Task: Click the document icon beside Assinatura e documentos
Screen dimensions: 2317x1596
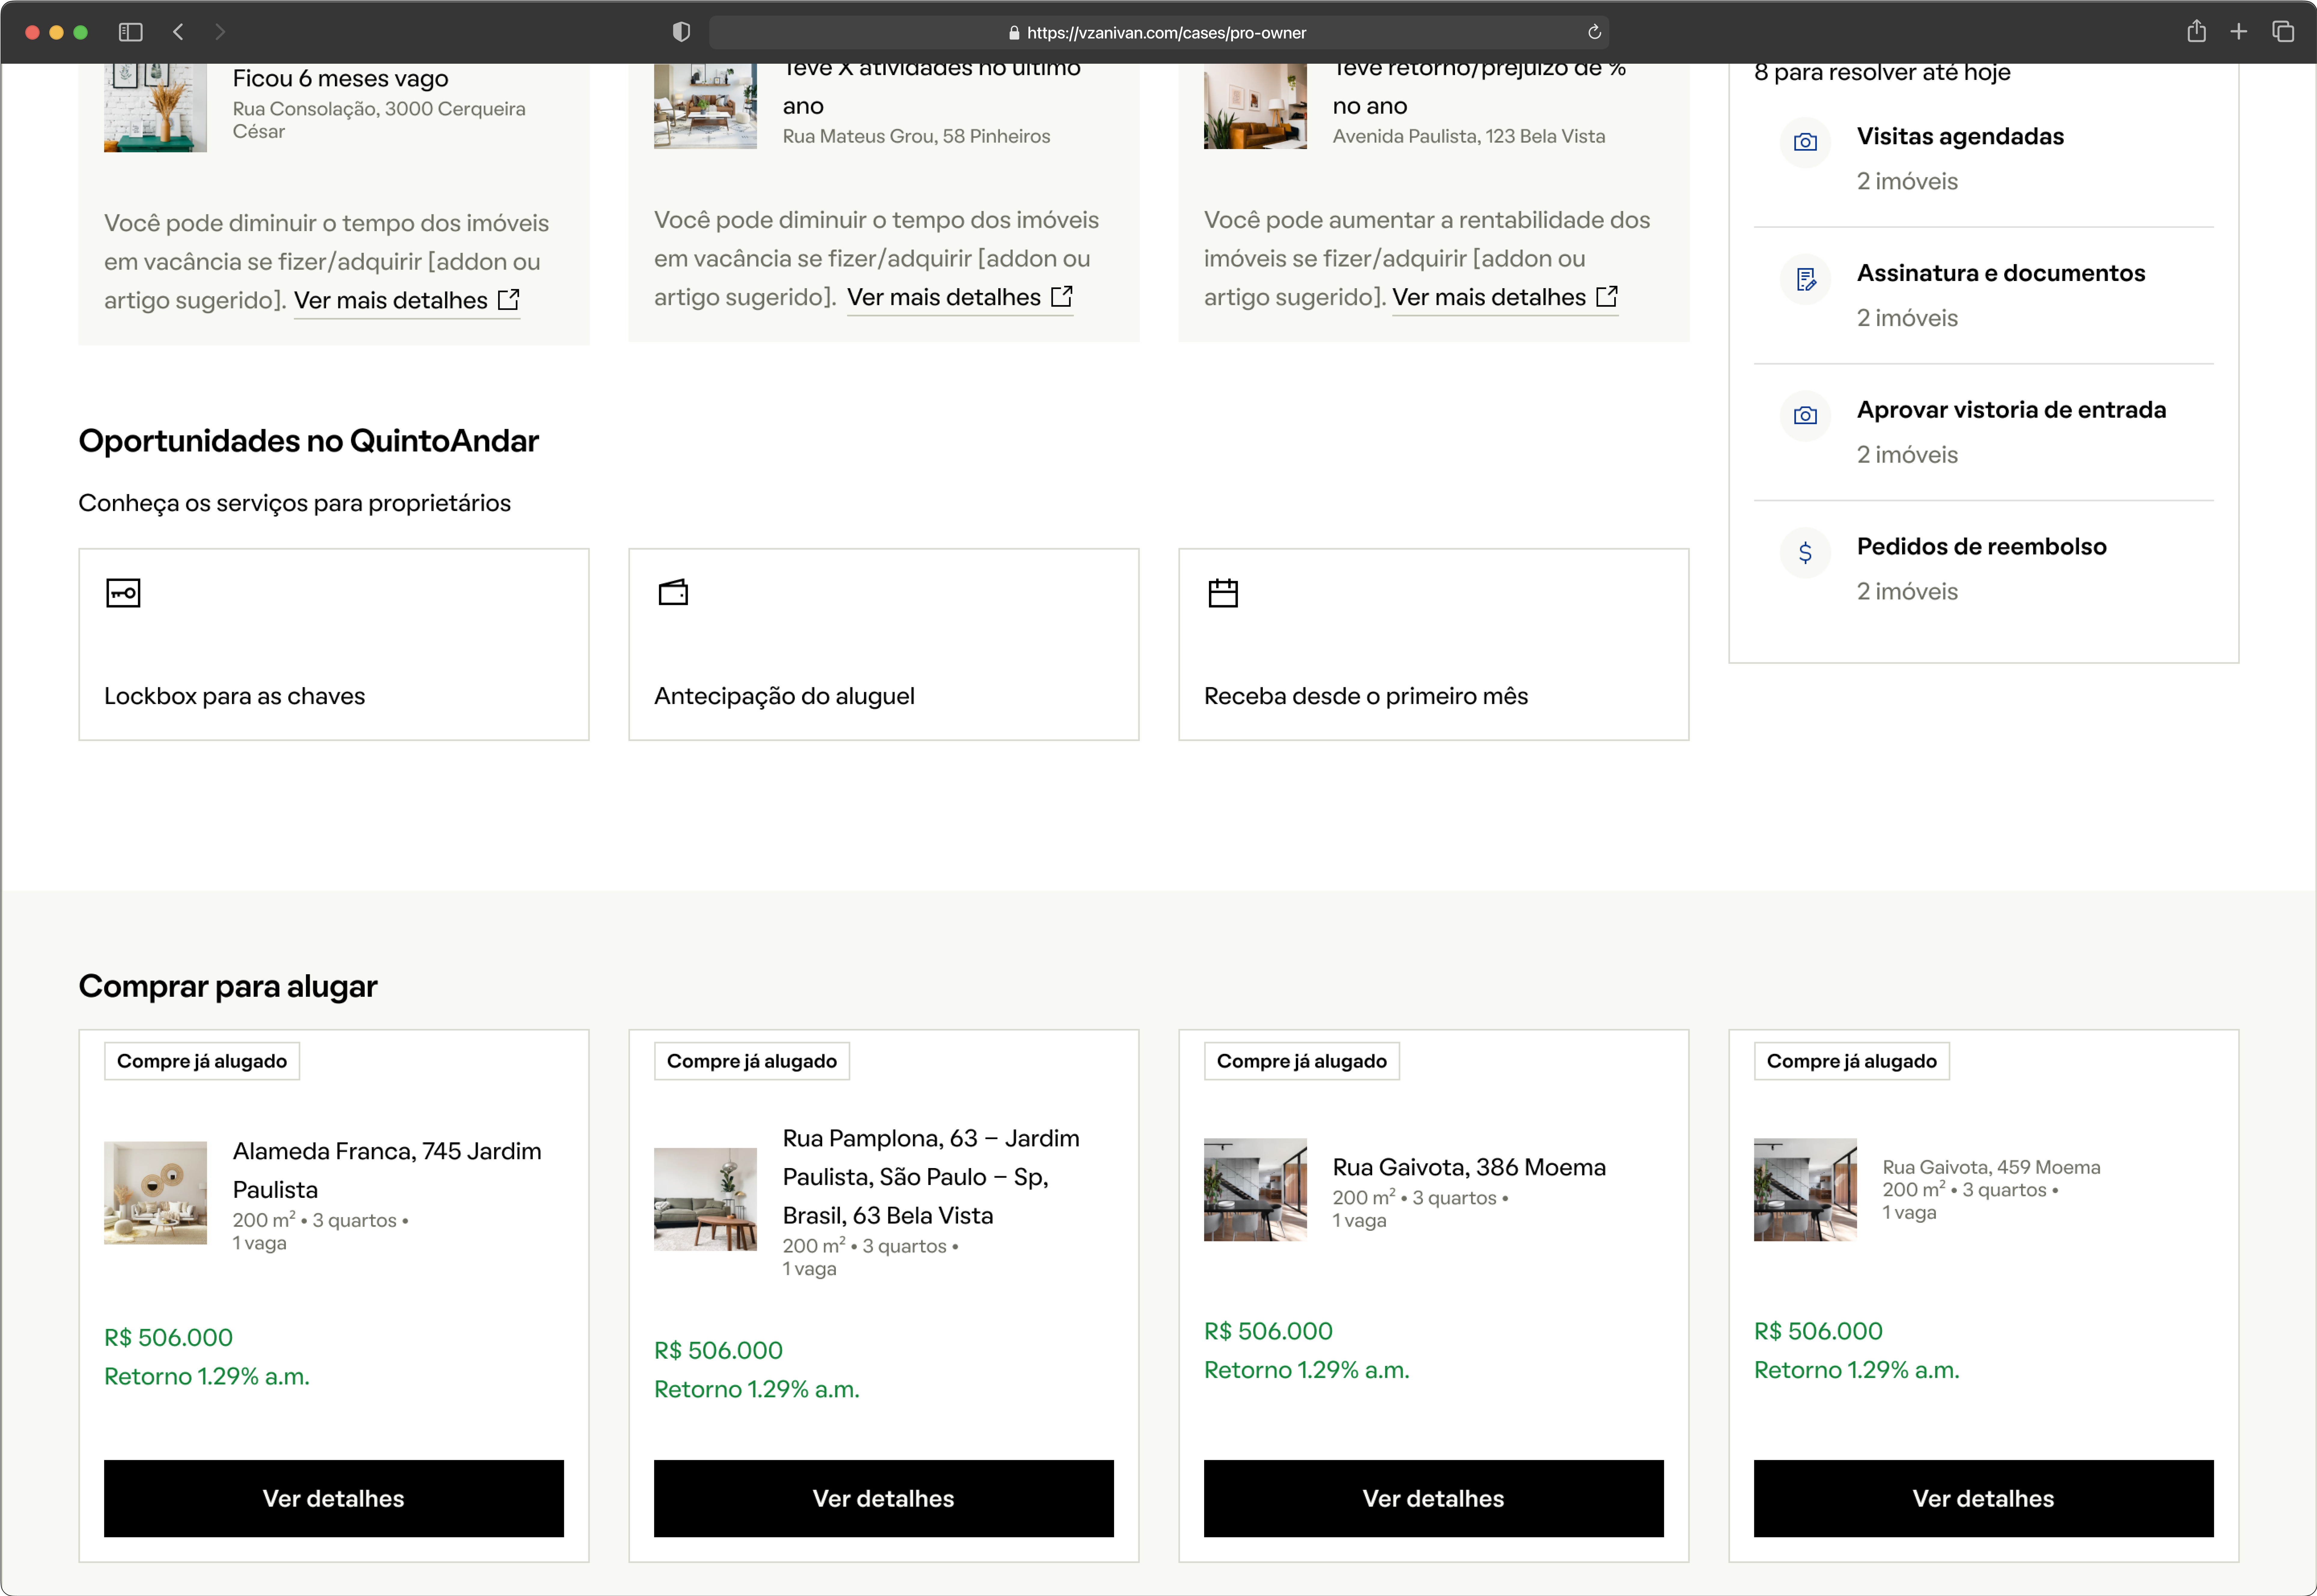Action: point(1805,279)
